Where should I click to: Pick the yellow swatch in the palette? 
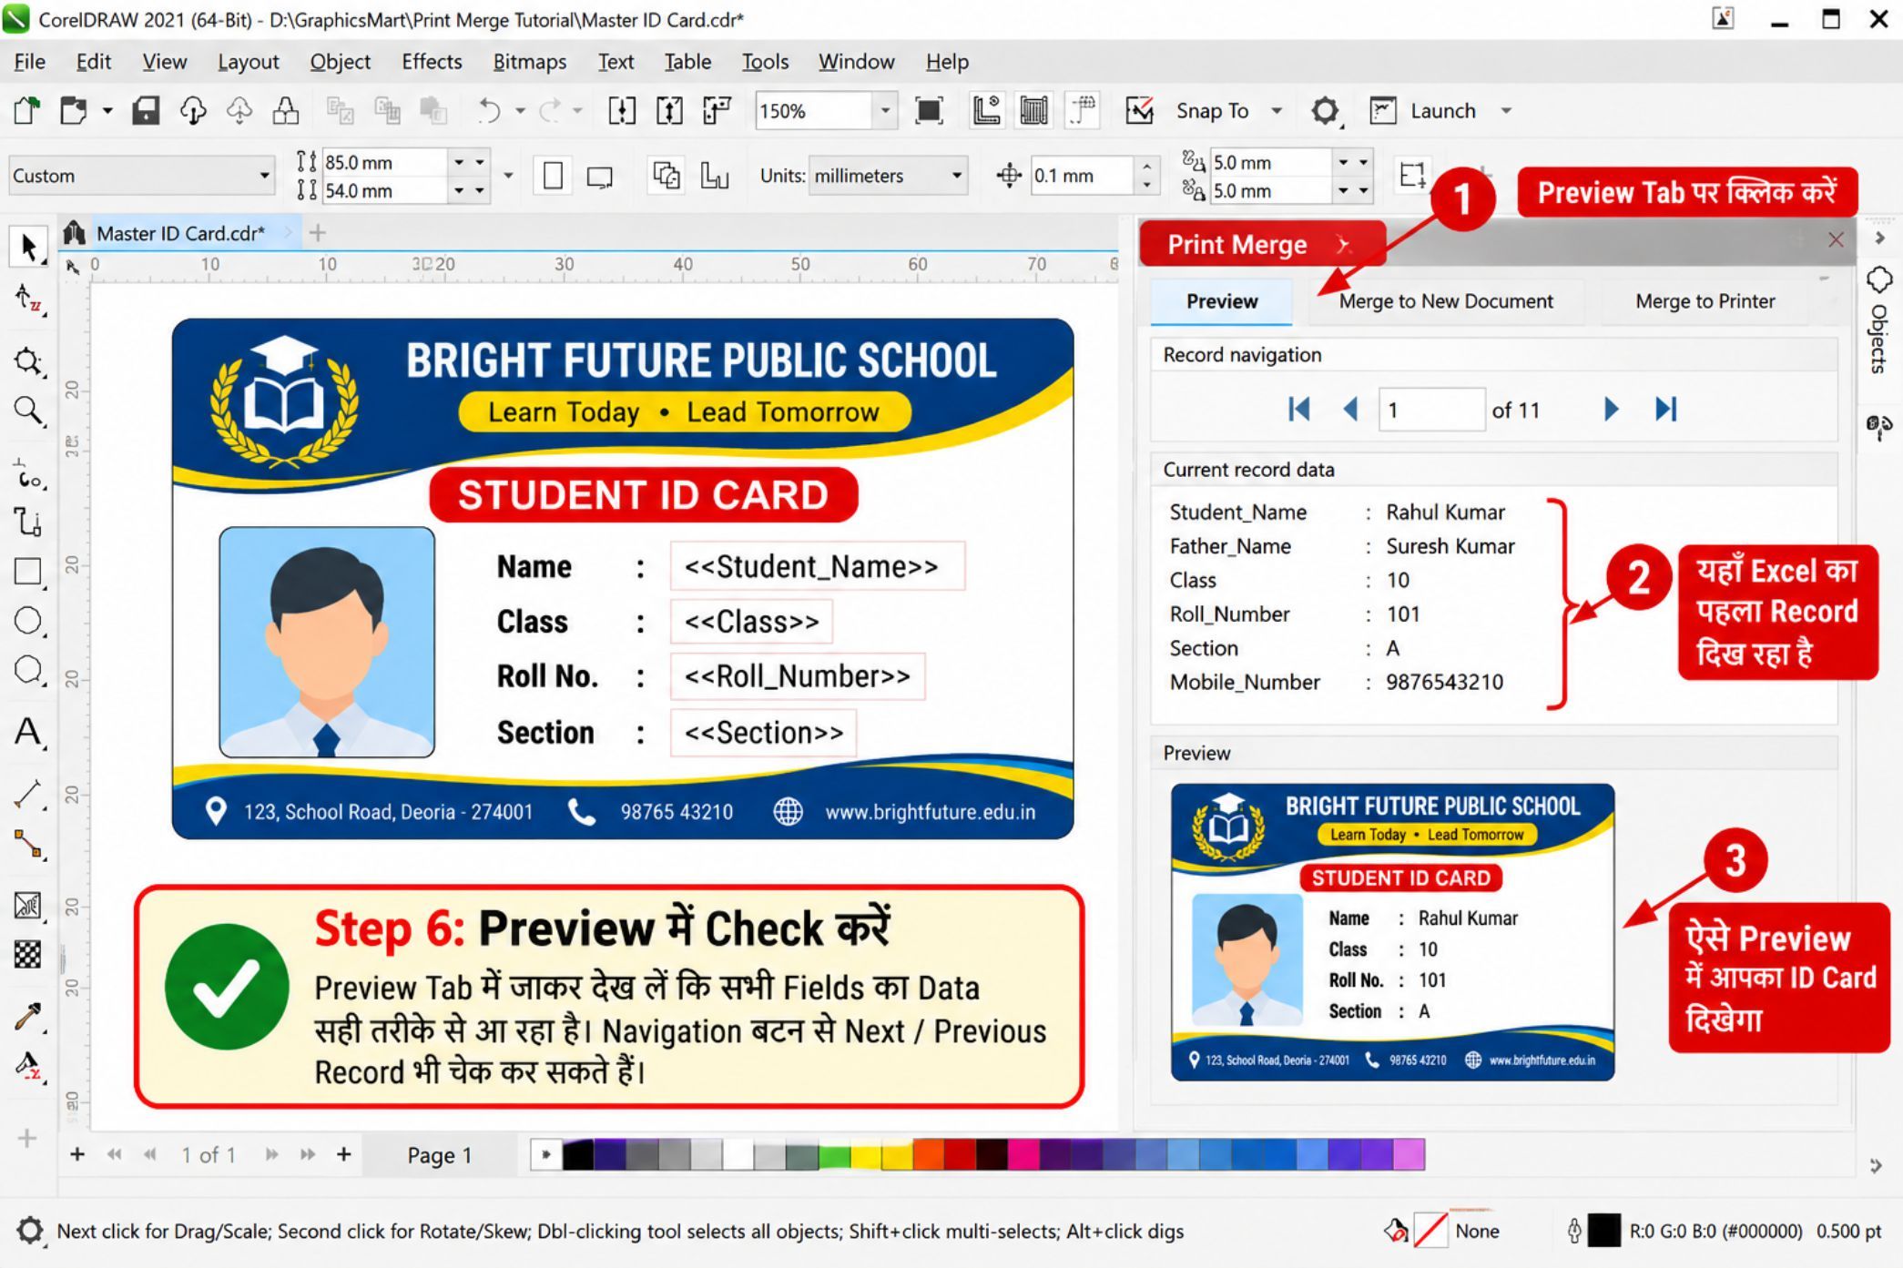point(866,1155)
